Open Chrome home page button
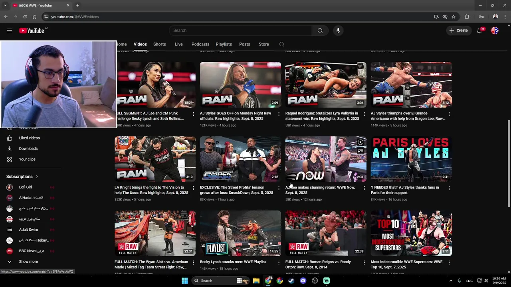Screen dimensions: 511x287 pyautogui.click(x=35, y=17)
